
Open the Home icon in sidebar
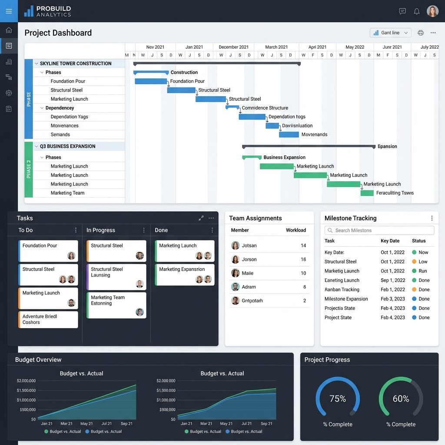(x=9, y=30)
